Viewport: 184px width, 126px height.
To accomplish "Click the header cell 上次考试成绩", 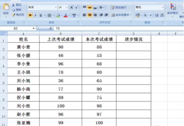I will [x=61, y=39].
